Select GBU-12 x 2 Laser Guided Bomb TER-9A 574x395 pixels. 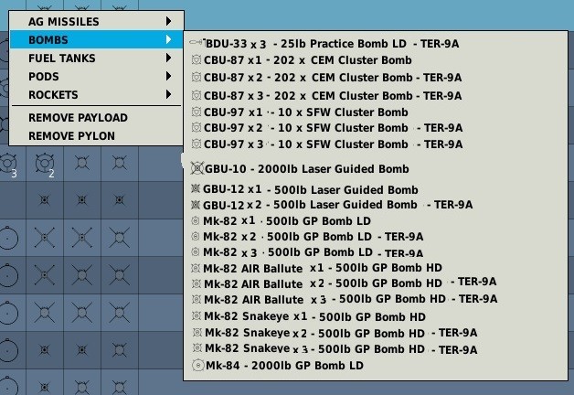click(x=332, y=205)
